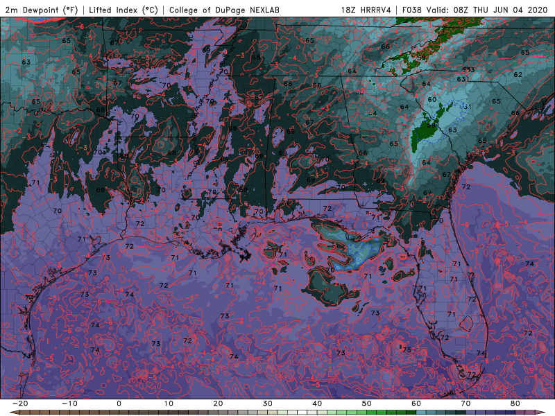Image resolution: width=555 pixels, height=416 pixels.
Task: Click 'Valid: 08Z THU JUN 04 2020' timestamp
Action: pos(487,10)
